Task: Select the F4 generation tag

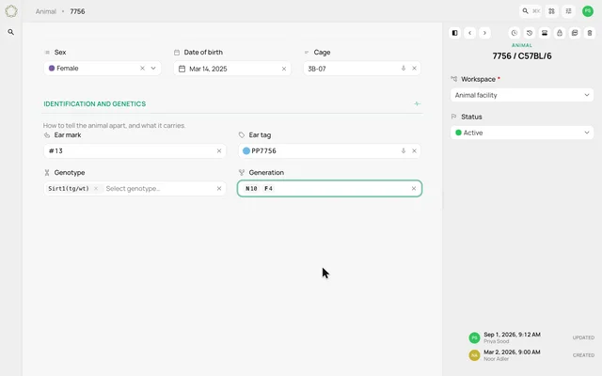Action: click(268, 188)
